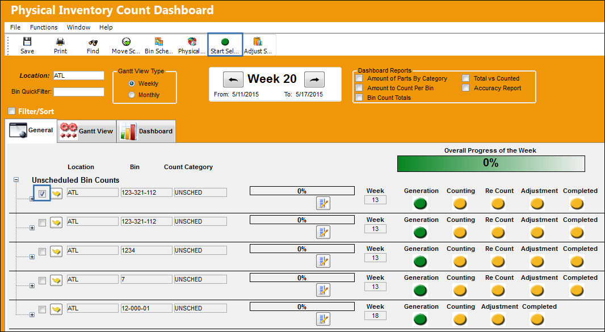Click the Adjust Selected toolbar icon
This screenshot has height=332, width=605.
click(x=258, y=41)
